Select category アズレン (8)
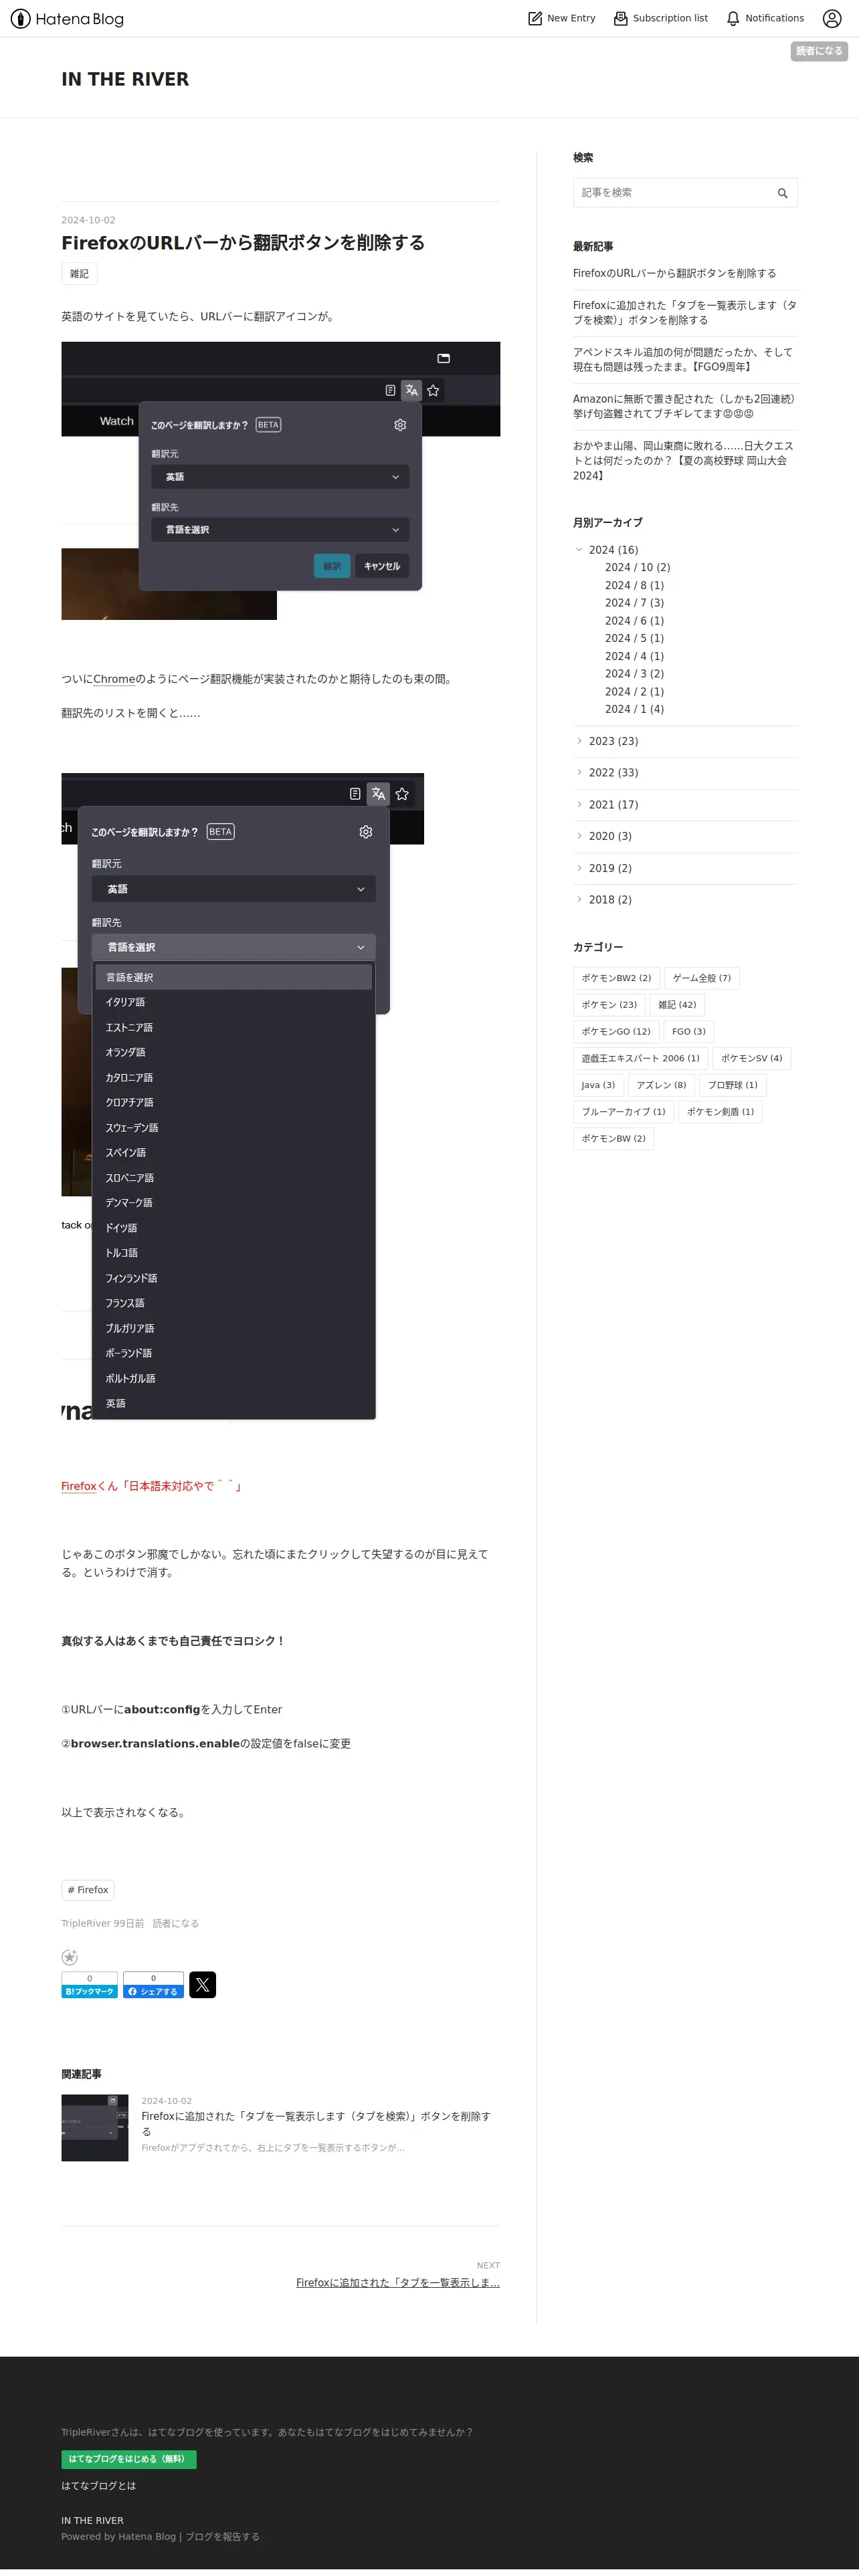The height and width of the screenshot is (2576, 859). (x=661, y=1085)
